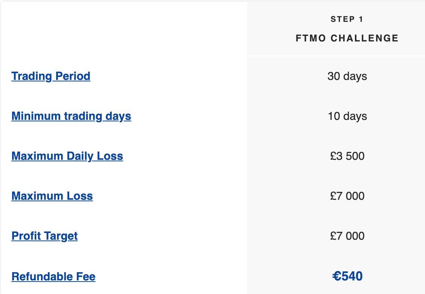This screenshot has width=425, height=294.
Task: Select the €540 refundable fee value
Action: tap(347, 276)
